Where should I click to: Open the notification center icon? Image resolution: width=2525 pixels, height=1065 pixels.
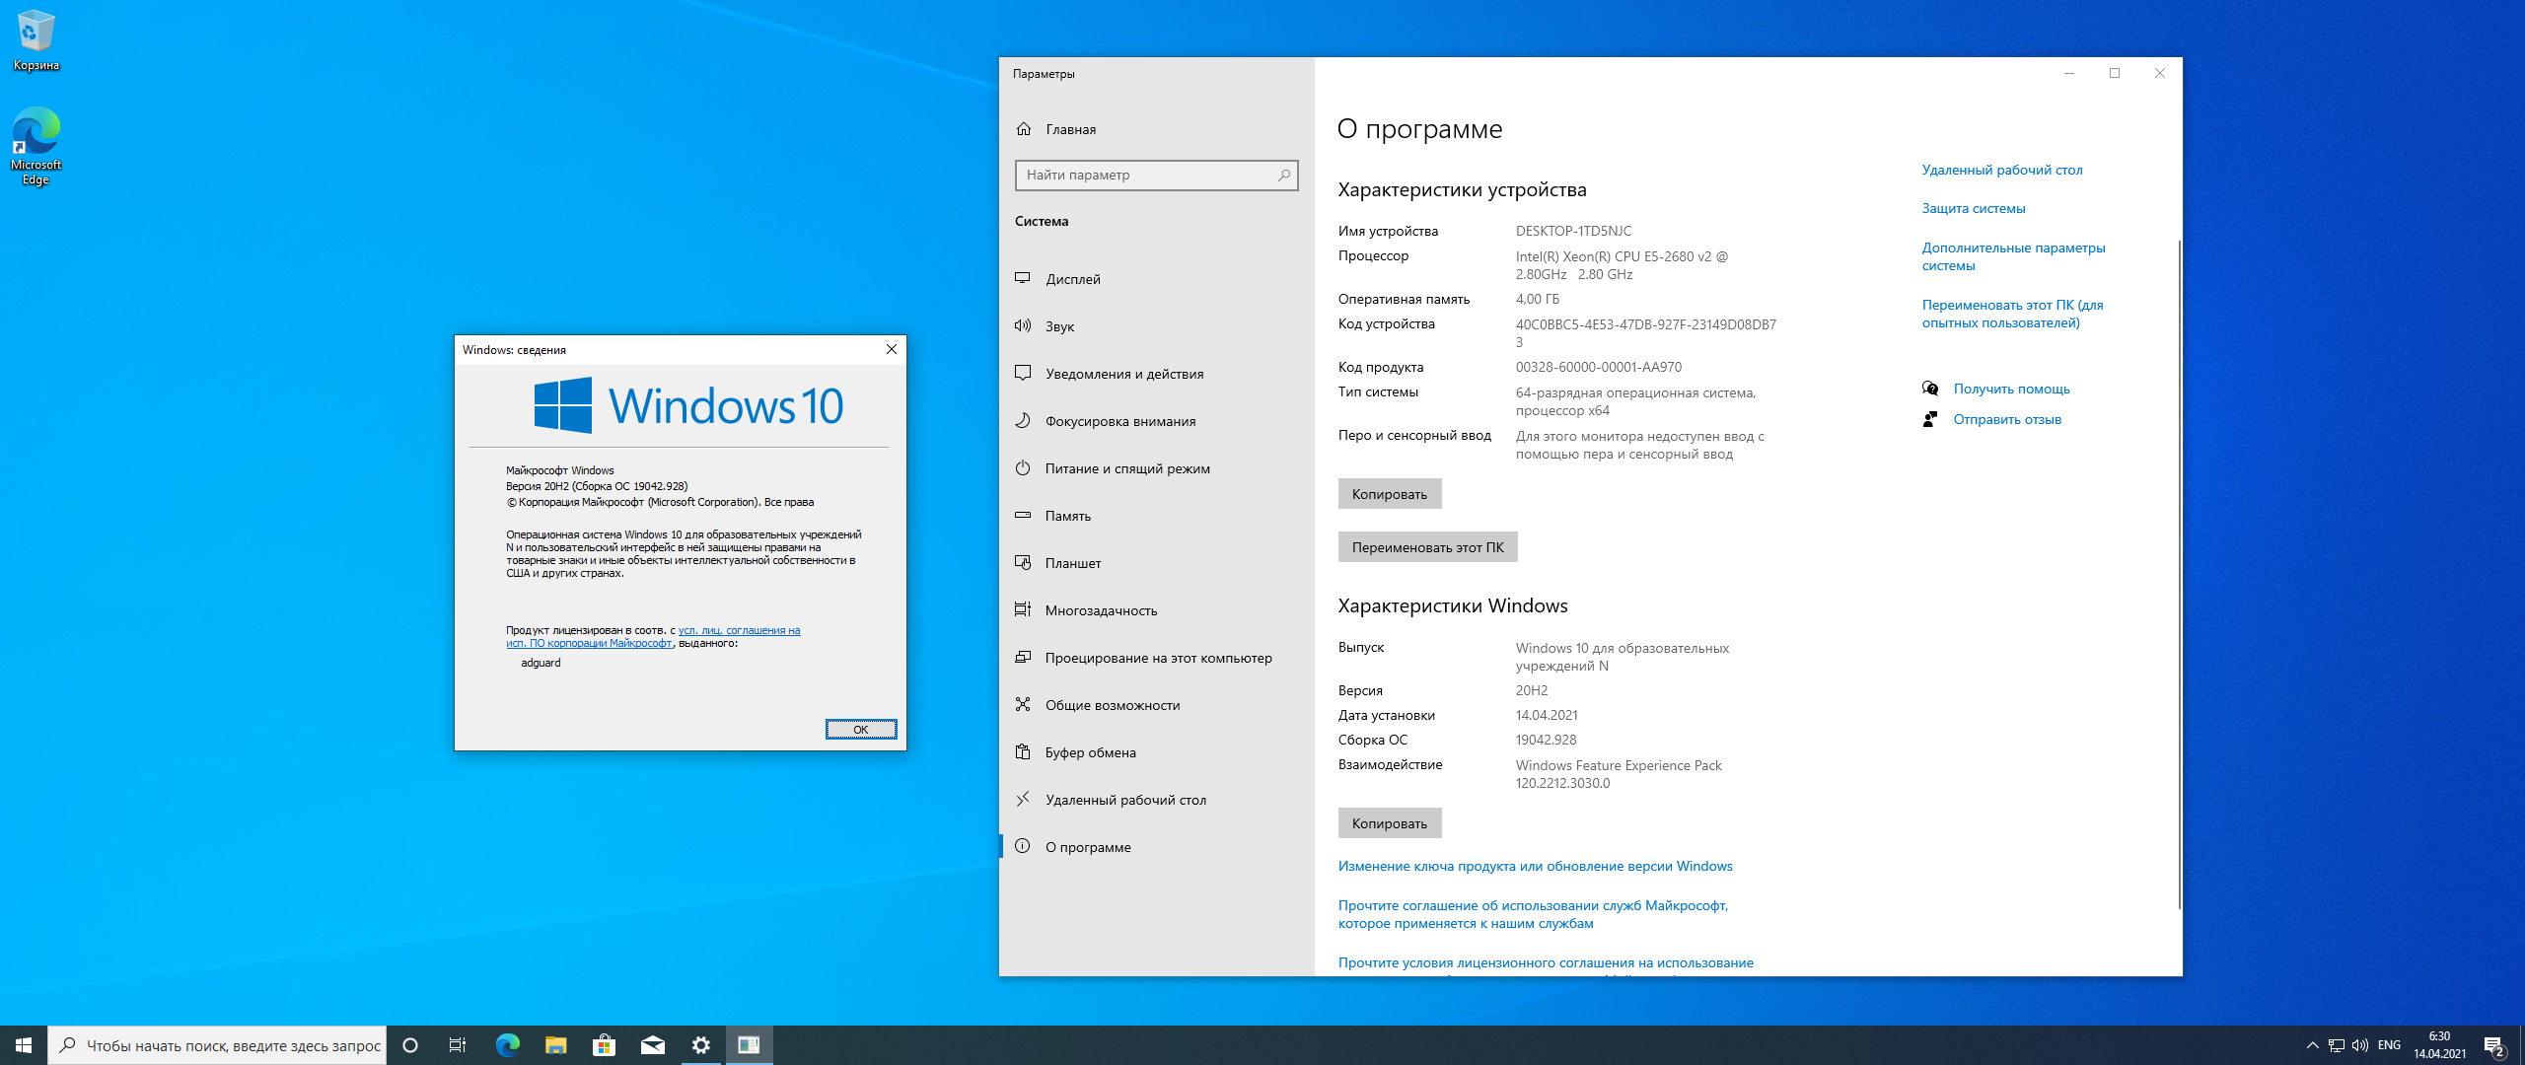click(2494, 1045)
